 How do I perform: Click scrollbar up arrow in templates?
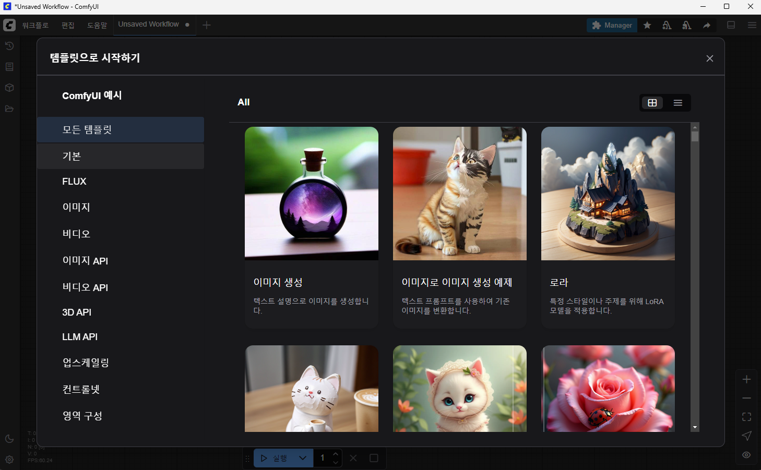tap(695, 127)
